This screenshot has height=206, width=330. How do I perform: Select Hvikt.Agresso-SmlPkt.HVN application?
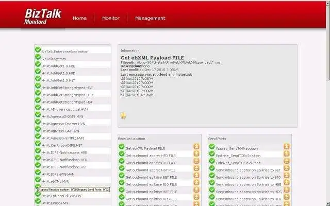pyautogui.click(x=62, y=138)
